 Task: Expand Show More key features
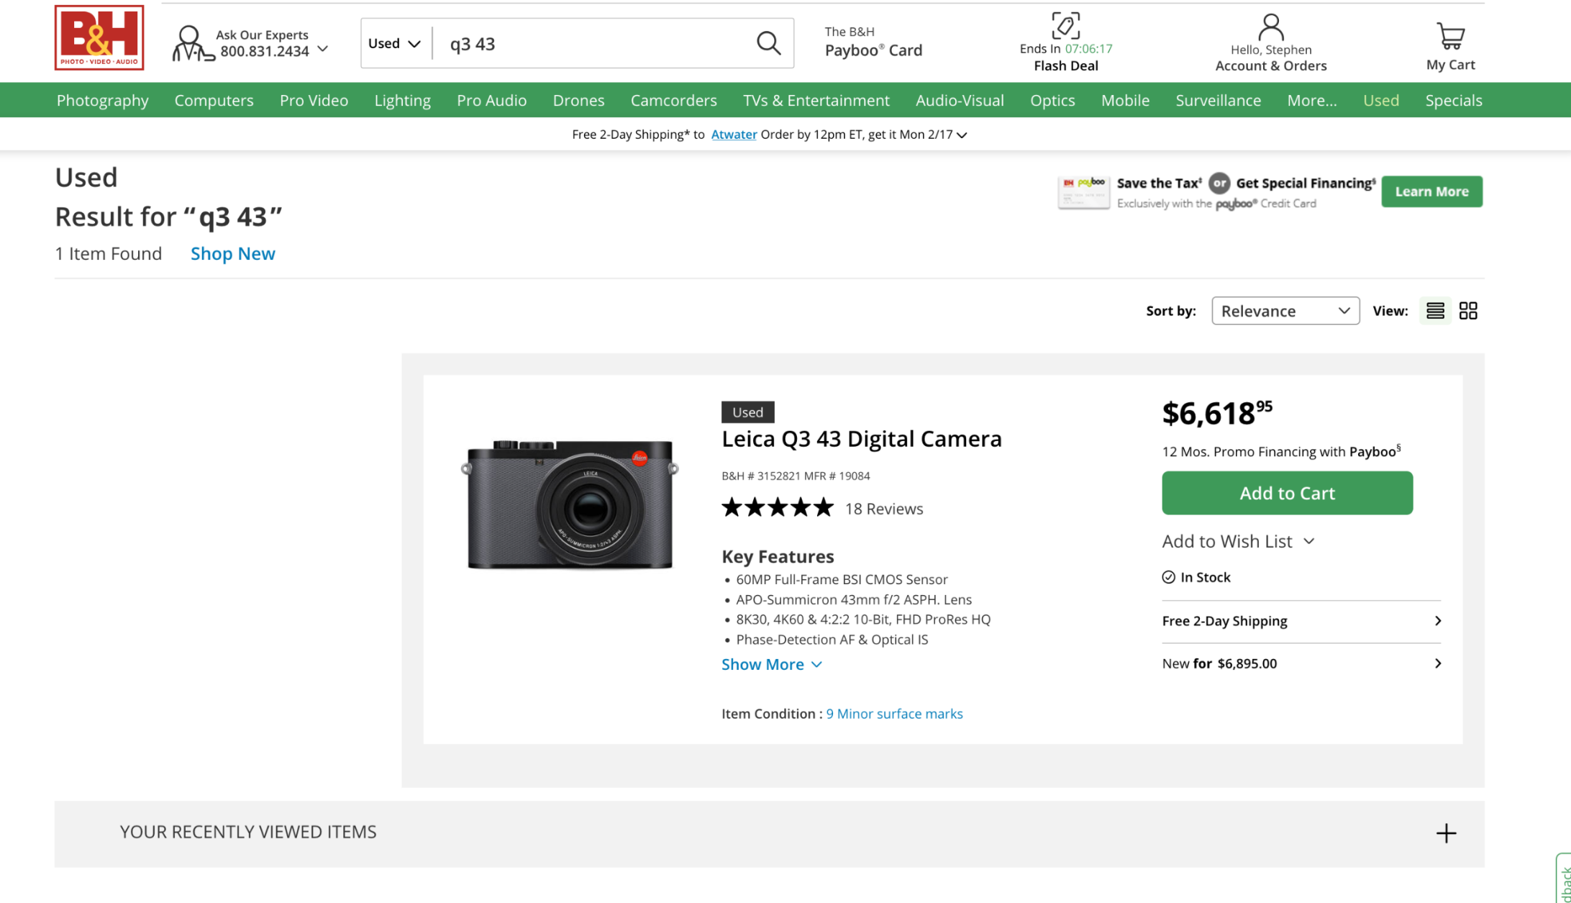[771, 664]
